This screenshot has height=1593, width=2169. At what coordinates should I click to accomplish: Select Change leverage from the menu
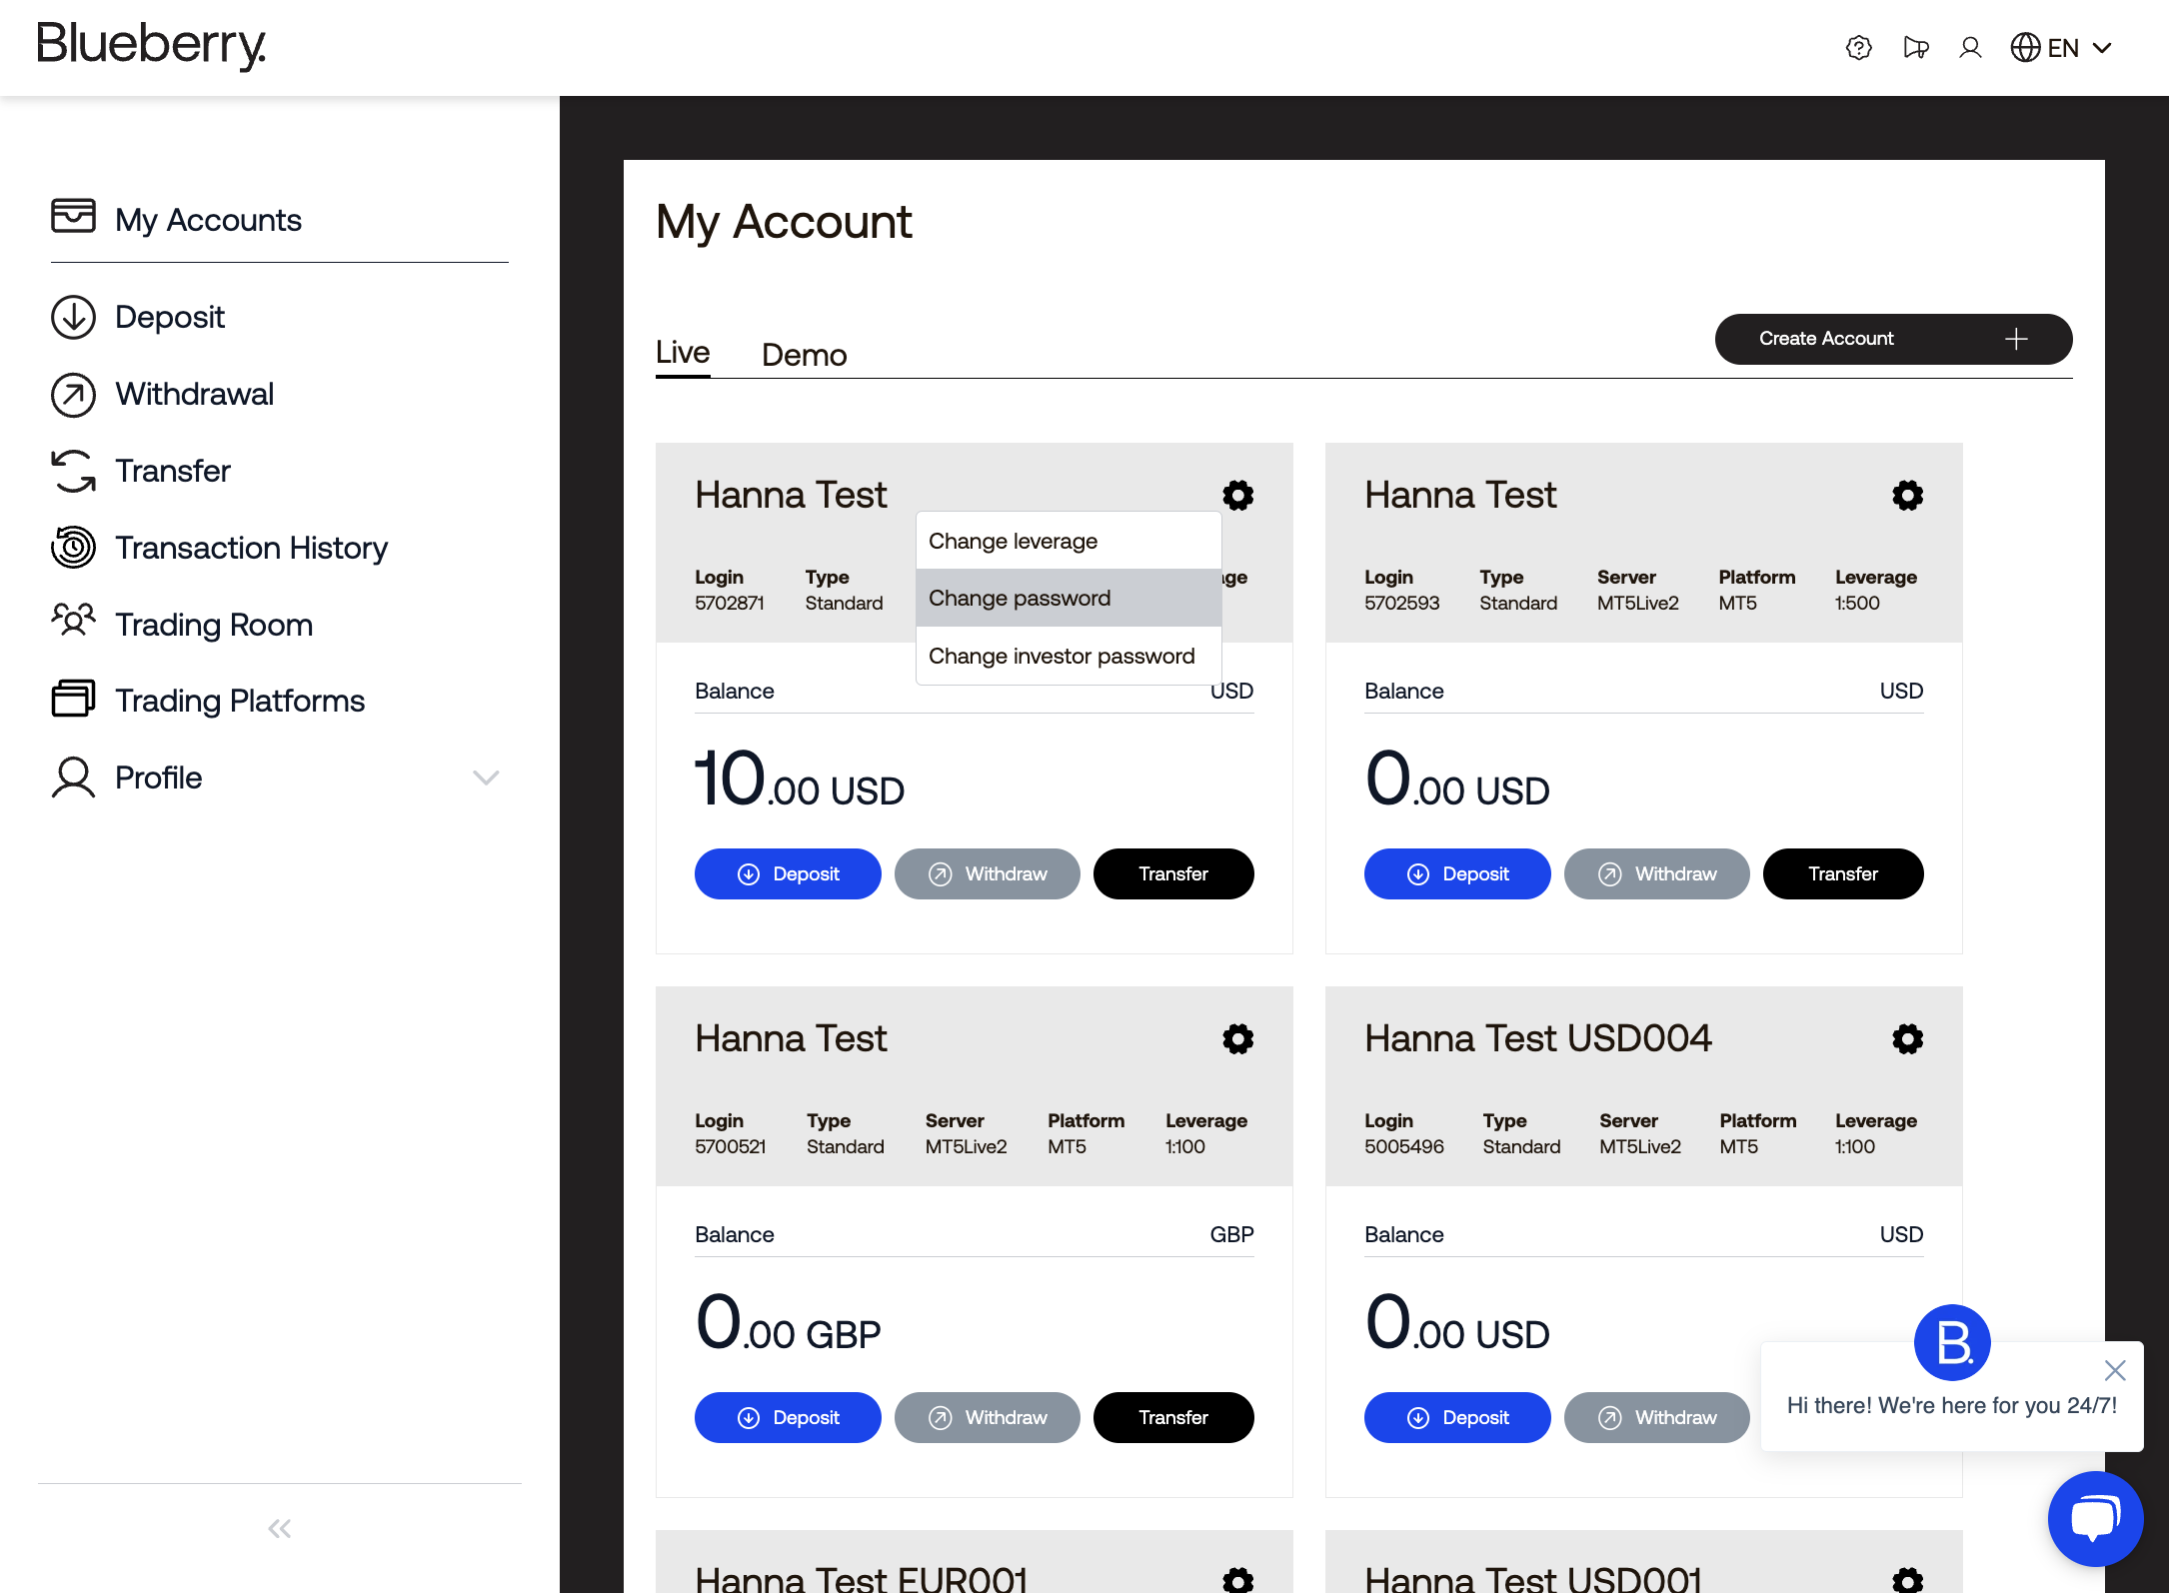click(1069, 541)
